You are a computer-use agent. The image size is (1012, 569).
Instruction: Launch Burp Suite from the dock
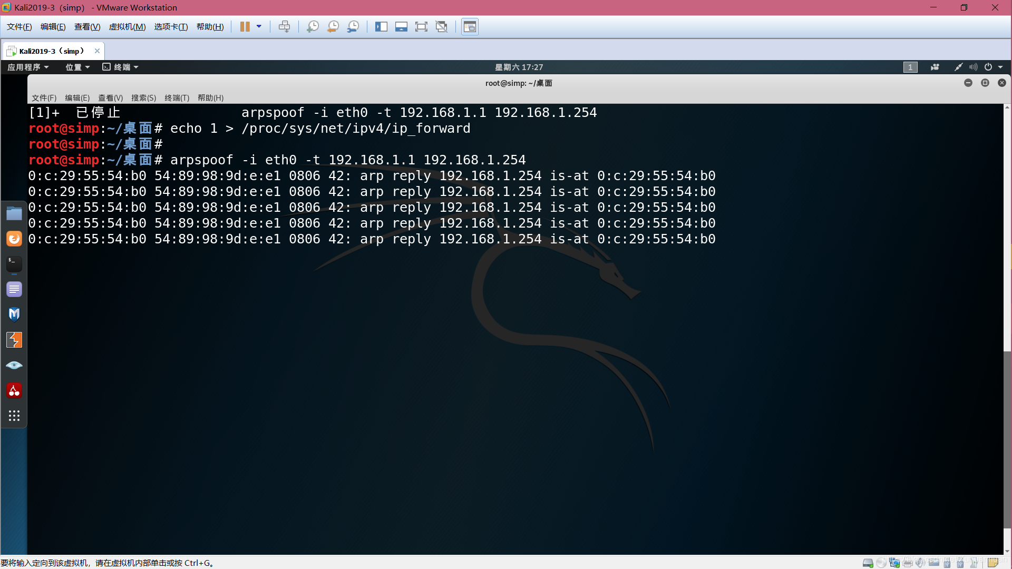point(14,340)
